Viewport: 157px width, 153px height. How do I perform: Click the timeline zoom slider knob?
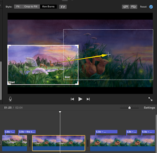point(130,108)
